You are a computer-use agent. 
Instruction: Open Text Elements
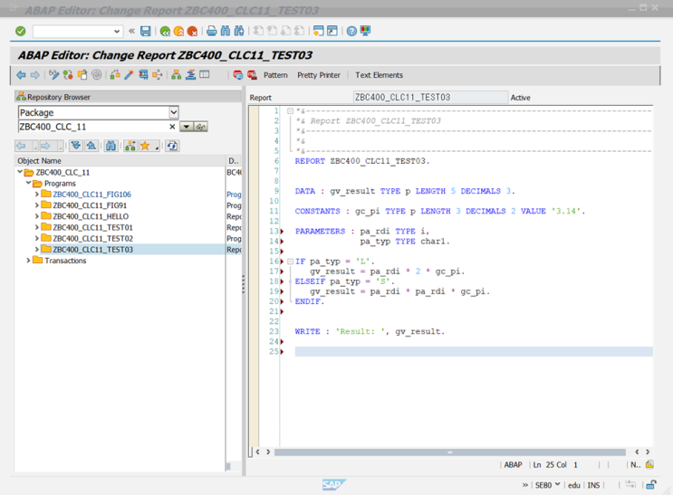coord(379,75)
